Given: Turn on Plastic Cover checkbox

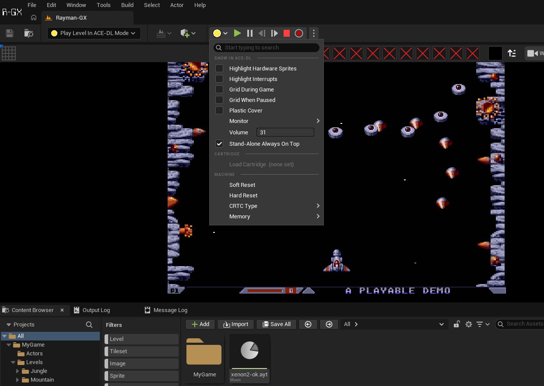Looking at the screenshot, I should 219,110.
